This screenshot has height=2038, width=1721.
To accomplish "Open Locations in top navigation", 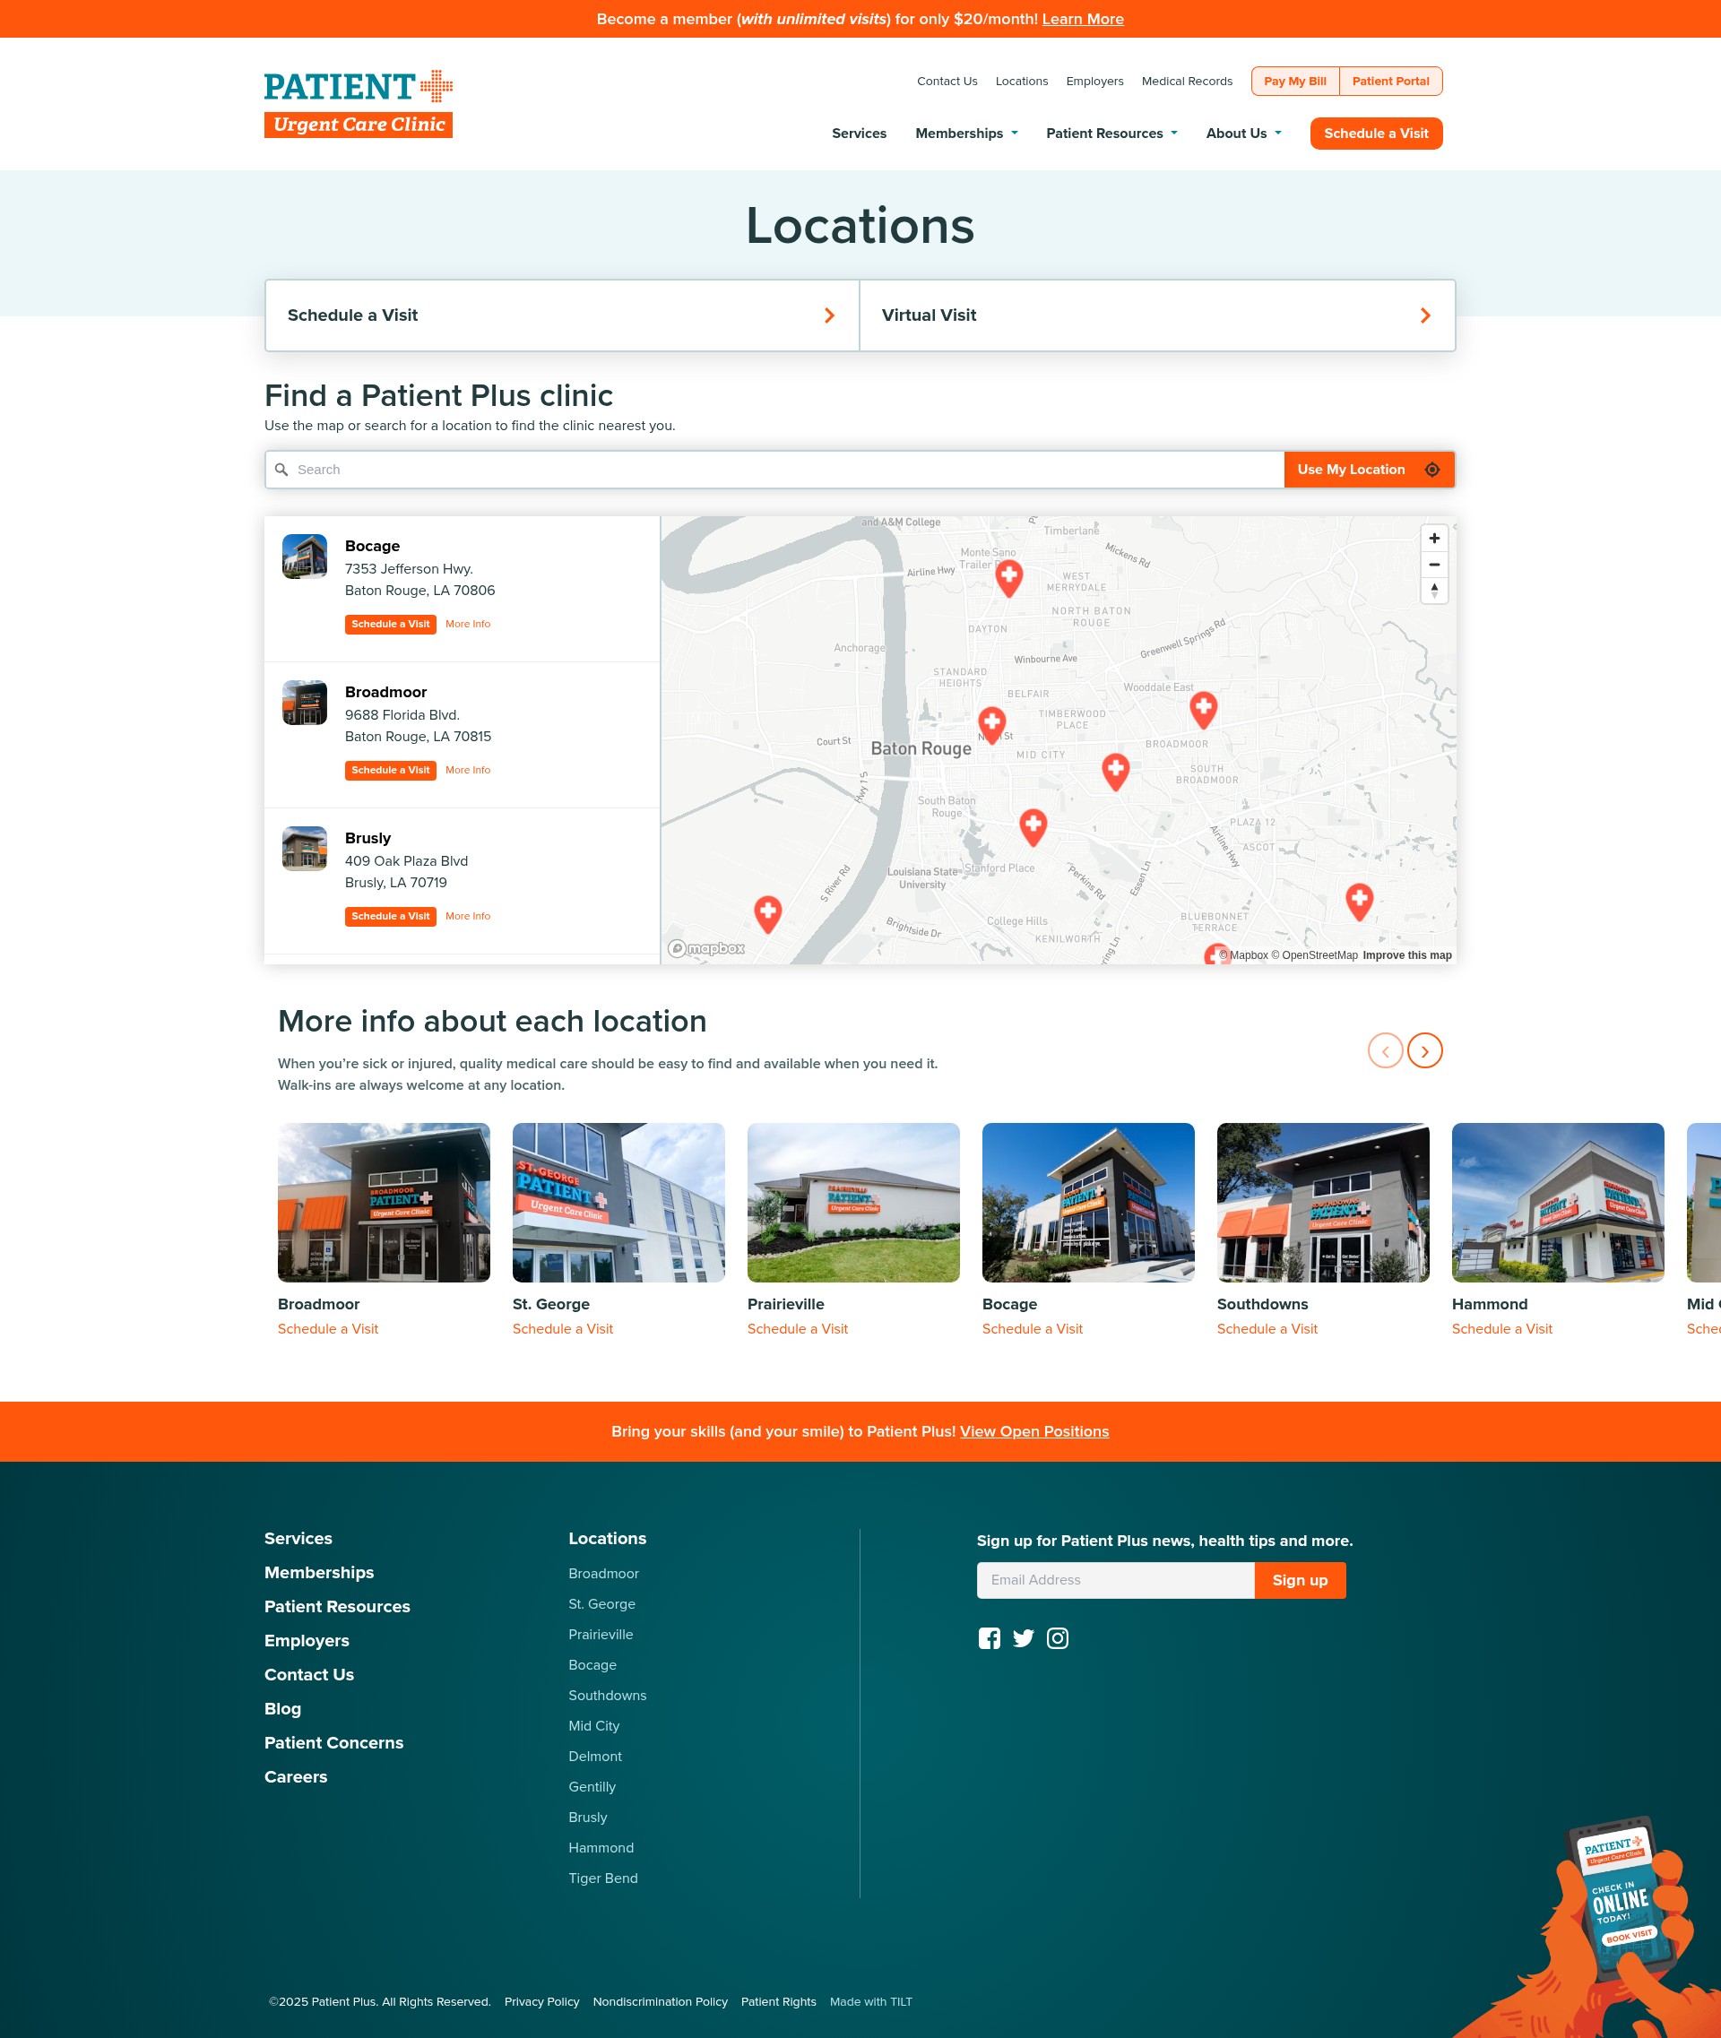I will click(x=1021, y=81).
